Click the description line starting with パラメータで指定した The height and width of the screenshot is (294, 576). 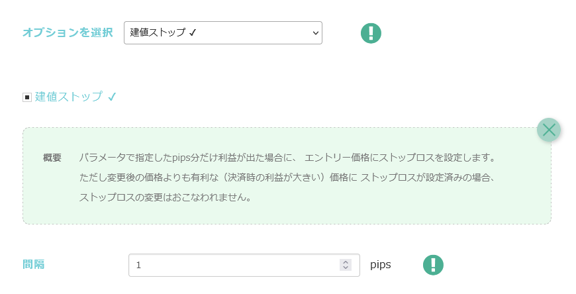[x=287, y=158]
